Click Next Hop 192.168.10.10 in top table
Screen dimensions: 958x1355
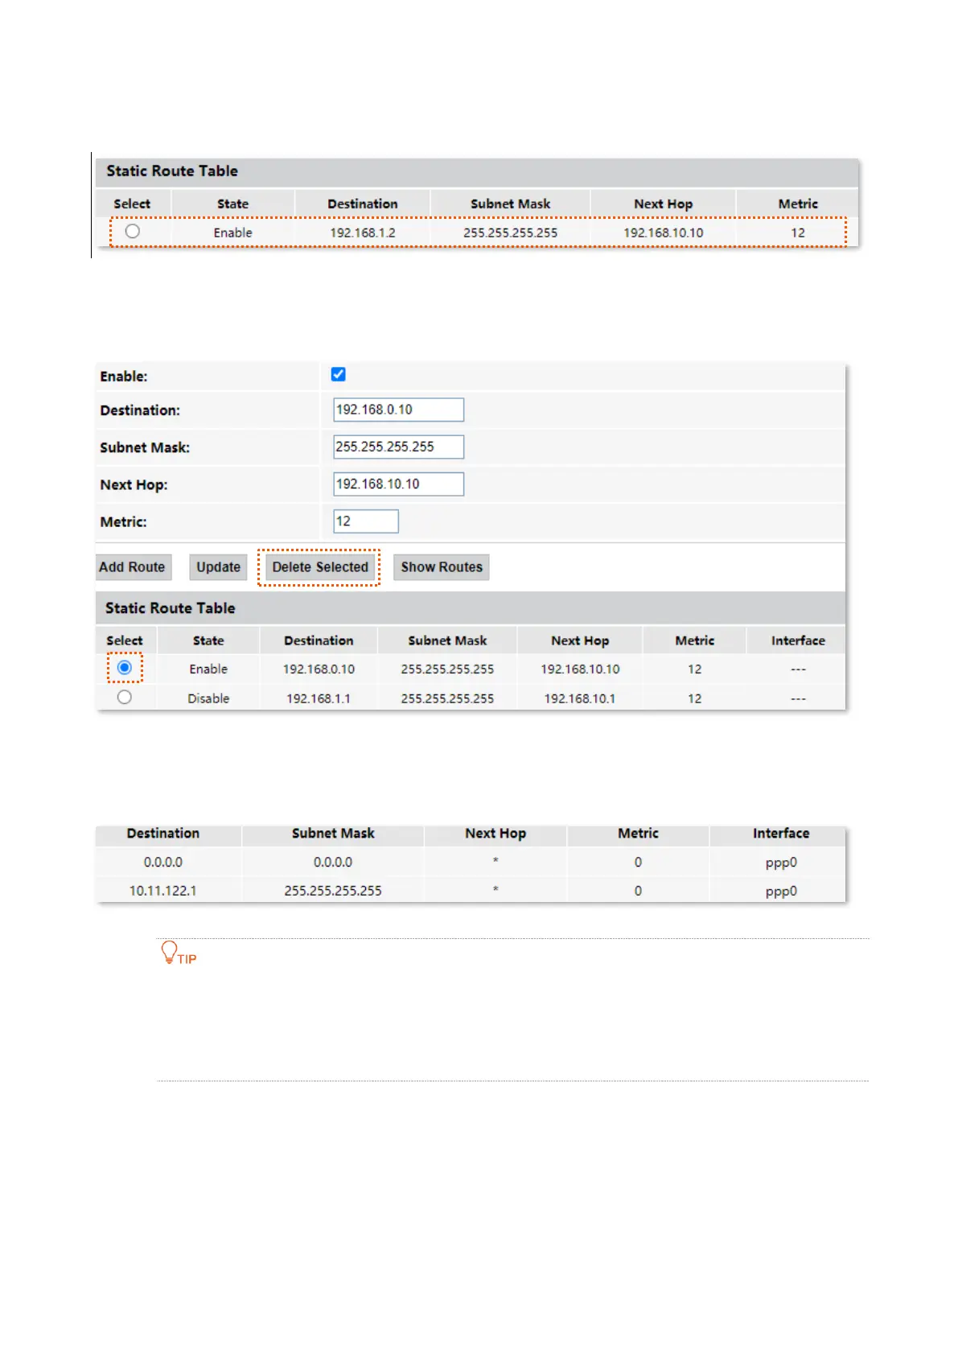664,233
